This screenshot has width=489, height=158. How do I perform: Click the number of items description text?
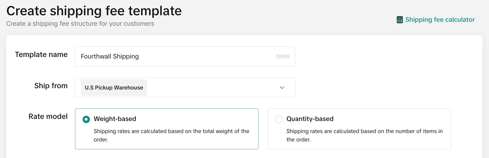coord(364,135)
